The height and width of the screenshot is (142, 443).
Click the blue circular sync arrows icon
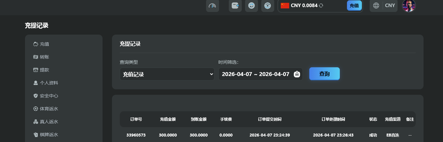(251, 6)
